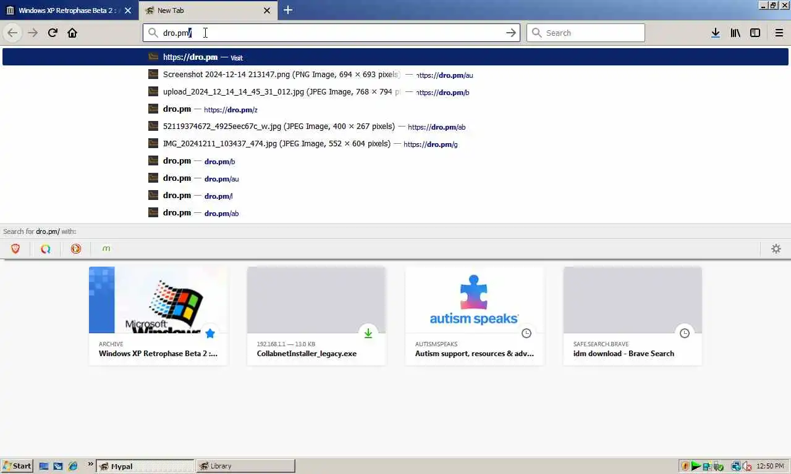Open the home page icon
Image resolution: width=791 pixels, height=474 pixels.
72,33
